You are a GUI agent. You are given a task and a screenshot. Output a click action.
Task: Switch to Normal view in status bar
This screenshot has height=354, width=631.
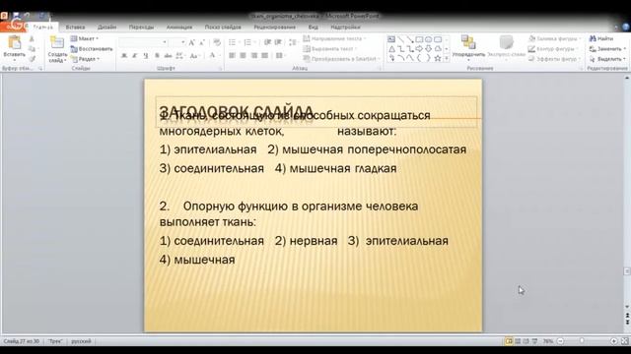[509, 341]
